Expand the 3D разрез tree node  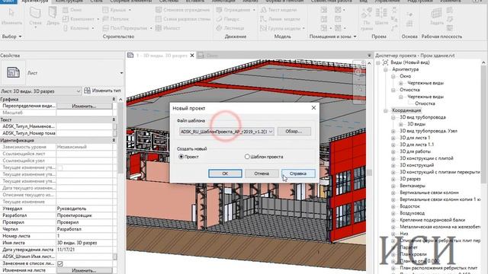[x=393, y=180]
